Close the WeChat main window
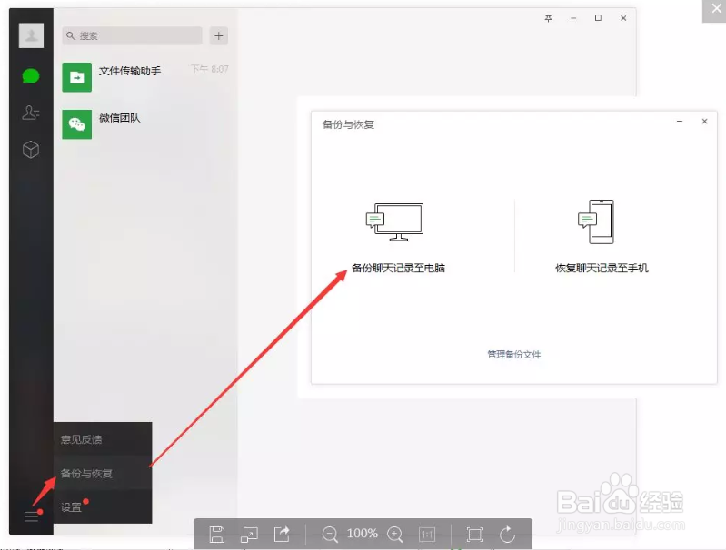The width and height of the screenshot is (726, 550). [623, 18]
